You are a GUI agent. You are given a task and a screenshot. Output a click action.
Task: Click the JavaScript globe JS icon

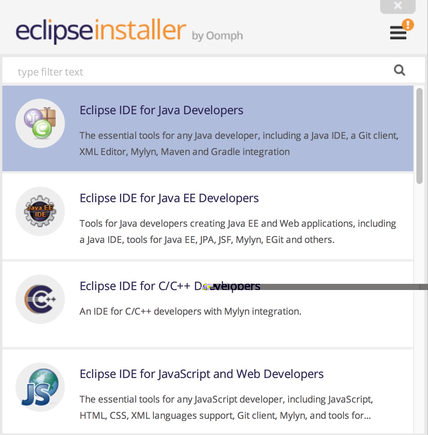coord(40,387)
